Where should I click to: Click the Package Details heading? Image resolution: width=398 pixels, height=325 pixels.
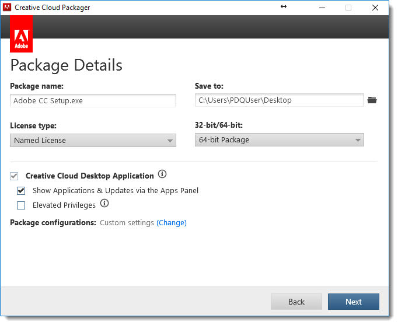67,65
